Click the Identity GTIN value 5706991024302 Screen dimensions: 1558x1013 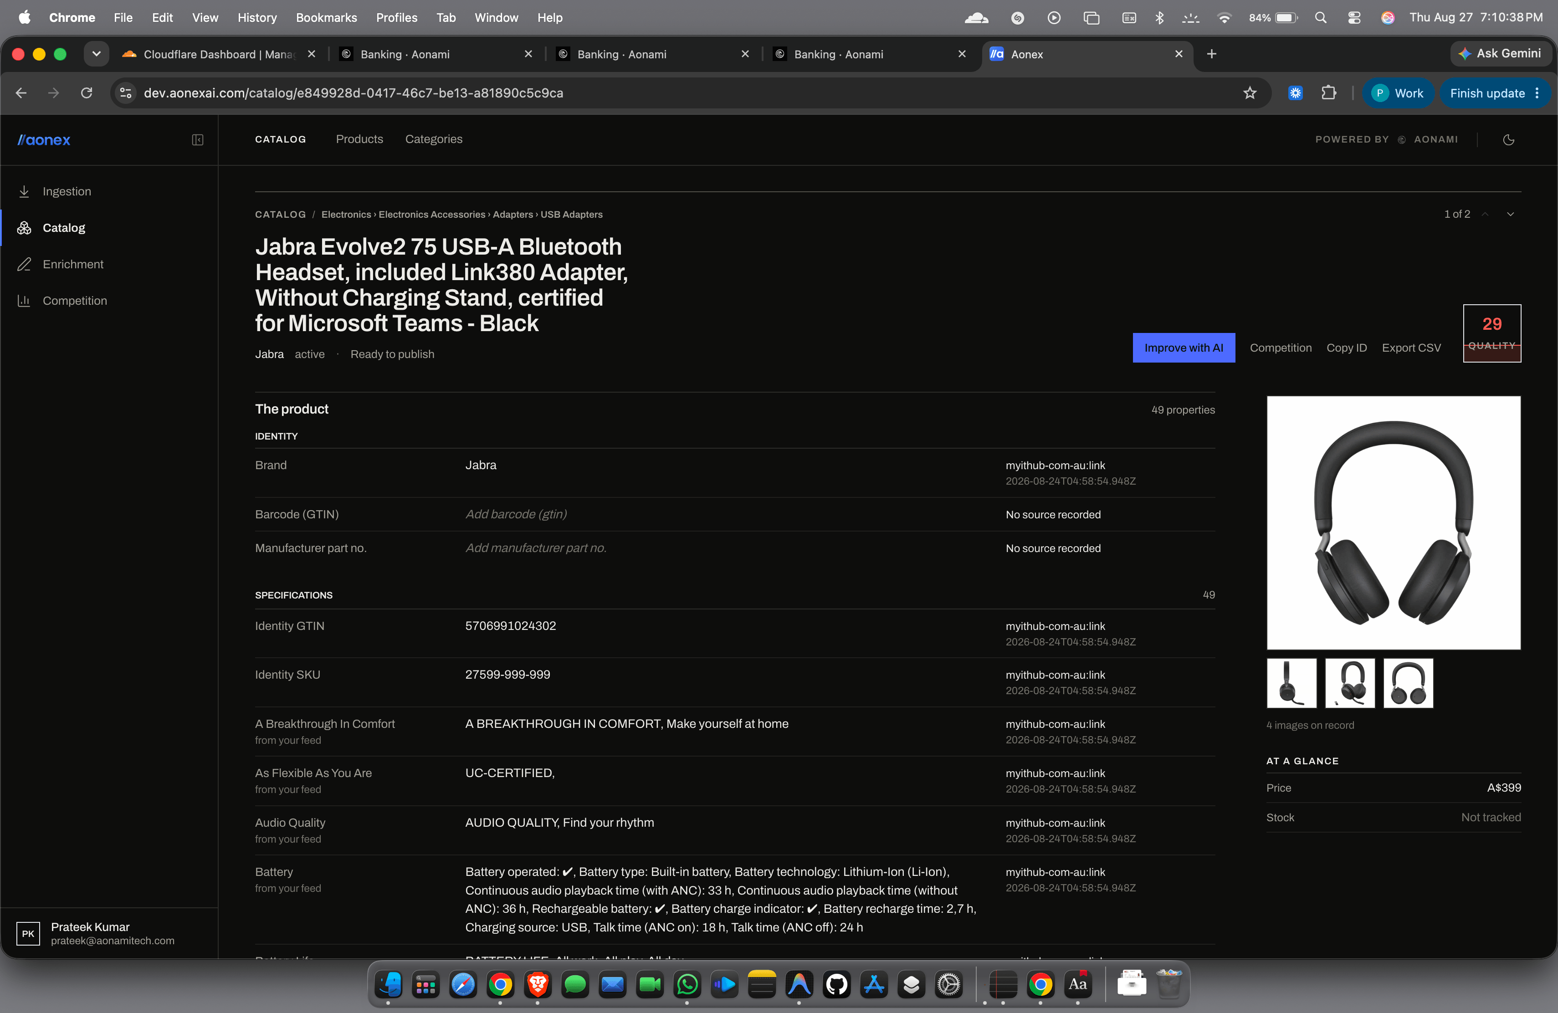point(511,625)
